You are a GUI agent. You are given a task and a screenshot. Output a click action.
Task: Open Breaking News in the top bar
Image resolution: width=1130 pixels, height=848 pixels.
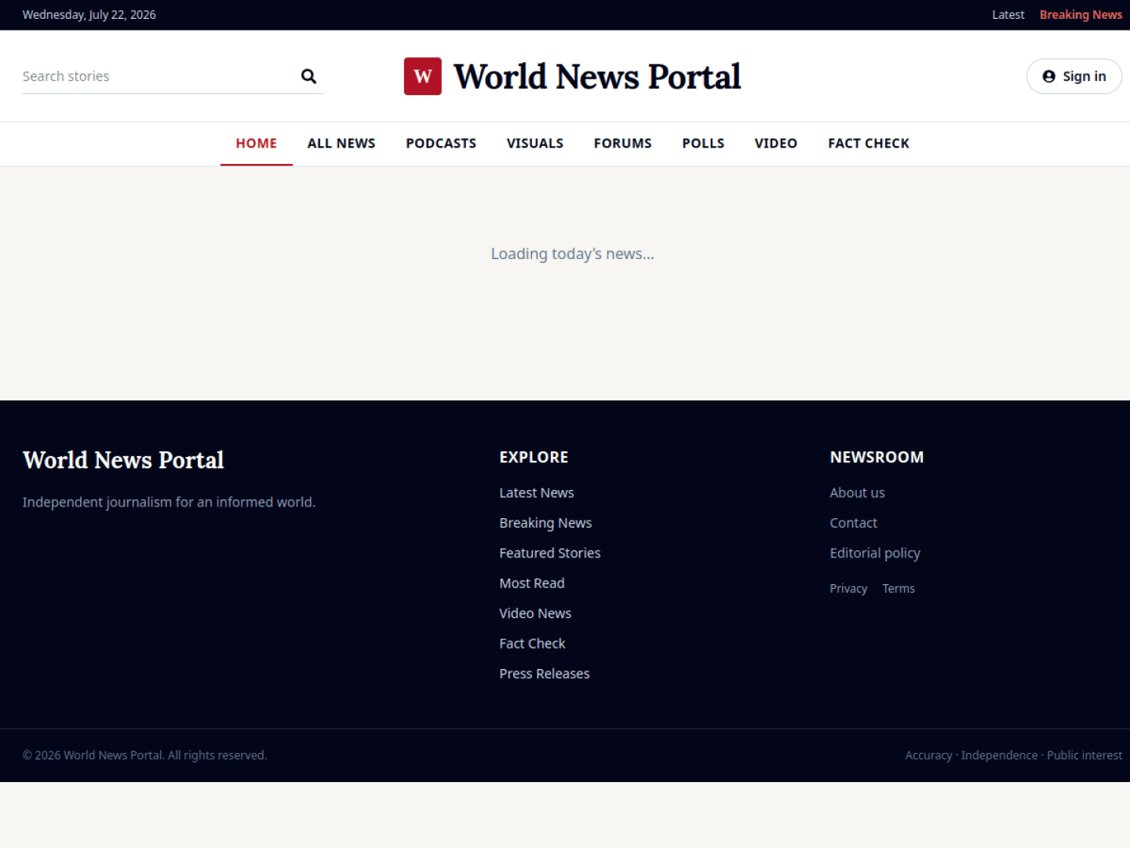[x=1081, y=15]
